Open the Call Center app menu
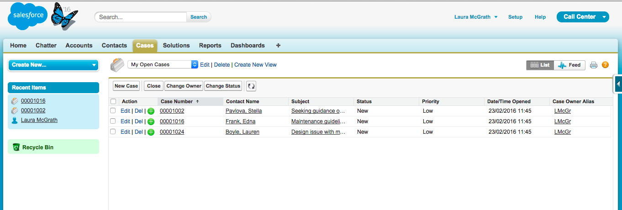622x210 pixels. pyautogui.click(x=583, y=17)
